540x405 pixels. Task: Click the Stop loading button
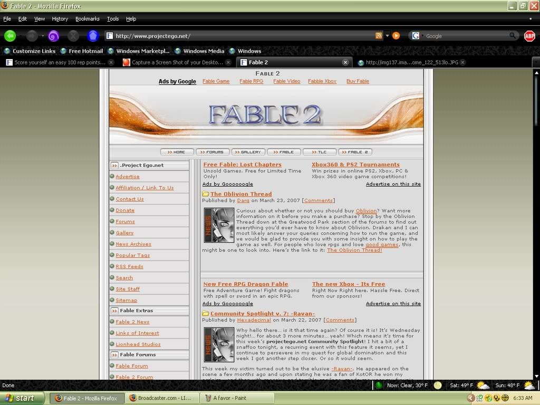pos(73,36)
